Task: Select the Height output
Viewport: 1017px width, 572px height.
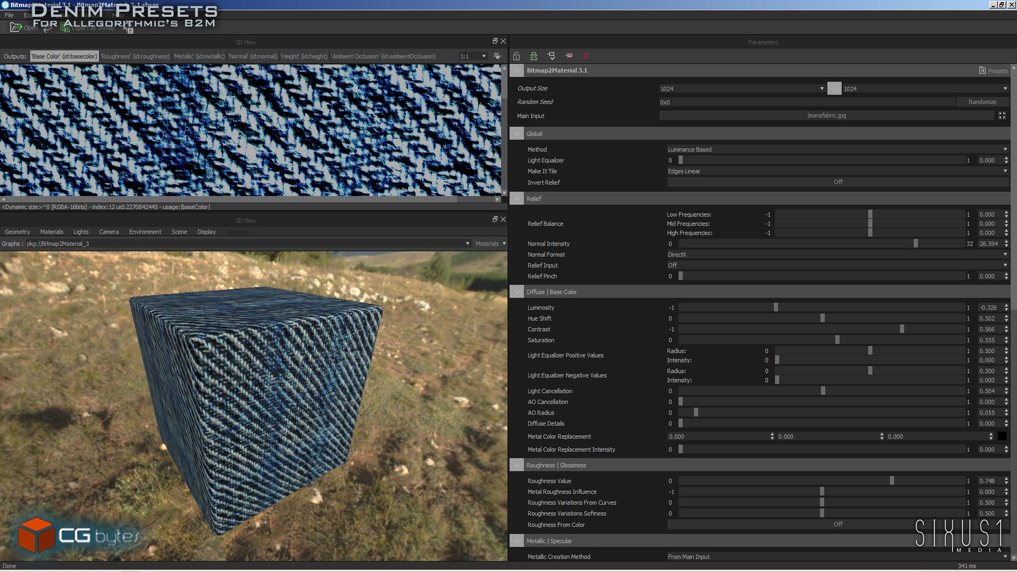Action: (304, 56)
